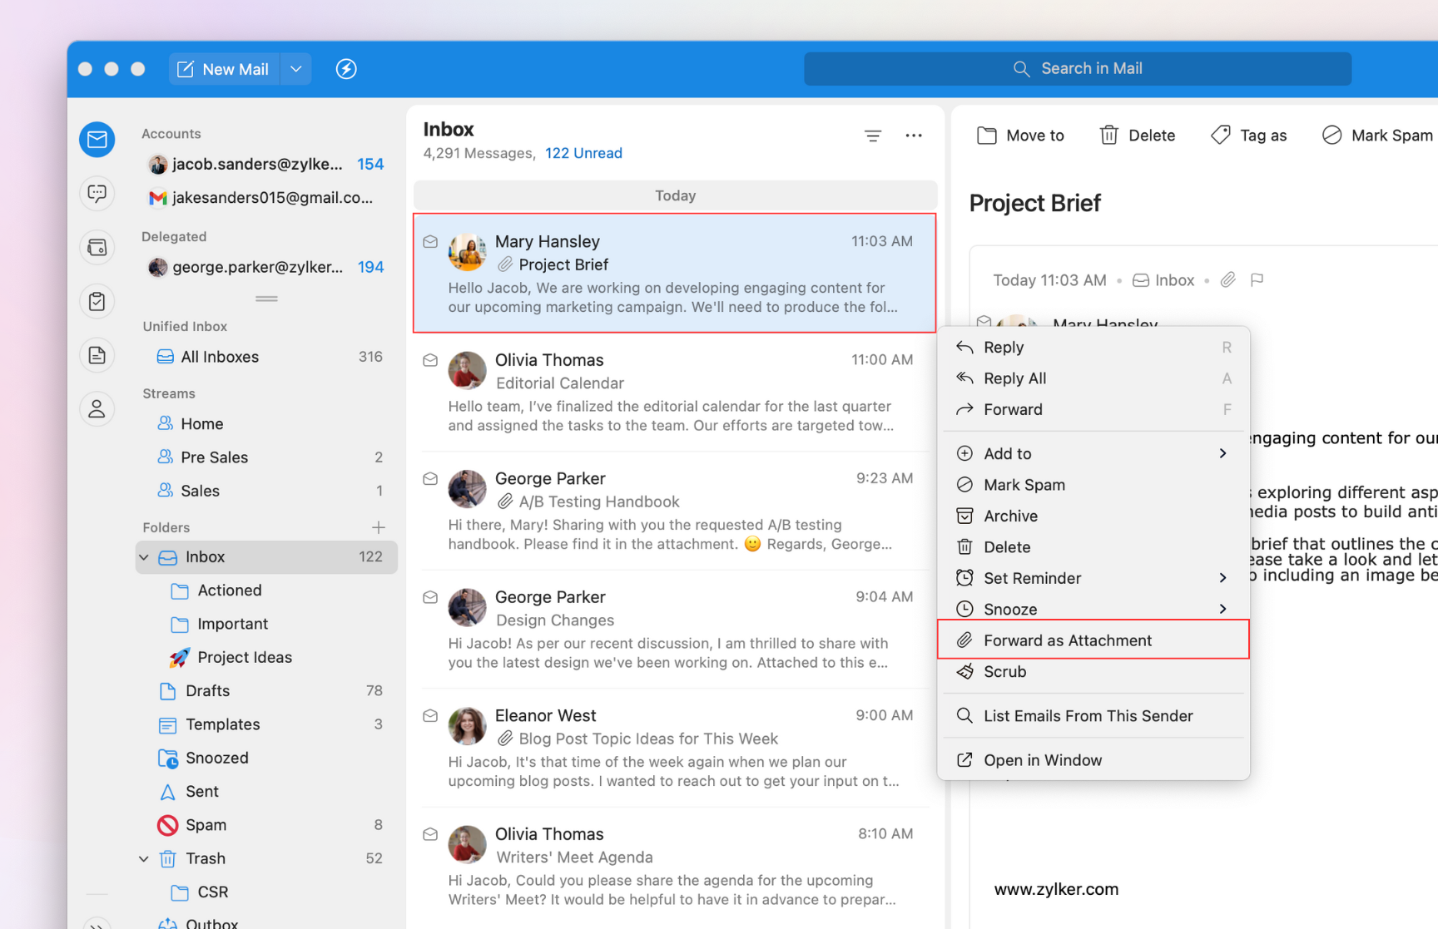Image resolution: width=1438 pixels, height=929 pixels.
Task: Choose Forward from the context menu
Action: (1093, 409)
